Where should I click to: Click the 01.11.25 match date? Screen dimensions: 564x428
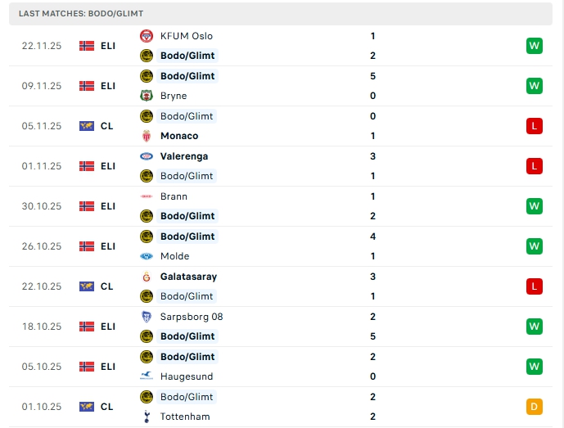(42, 166)
